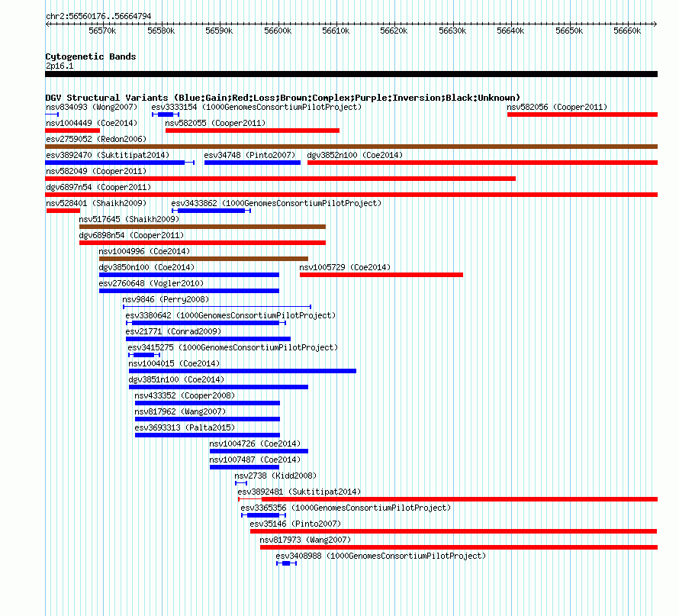The image size is (679, 616).
Task: Open nsv817962 (Wang2007) label
Action: [180, 411]
